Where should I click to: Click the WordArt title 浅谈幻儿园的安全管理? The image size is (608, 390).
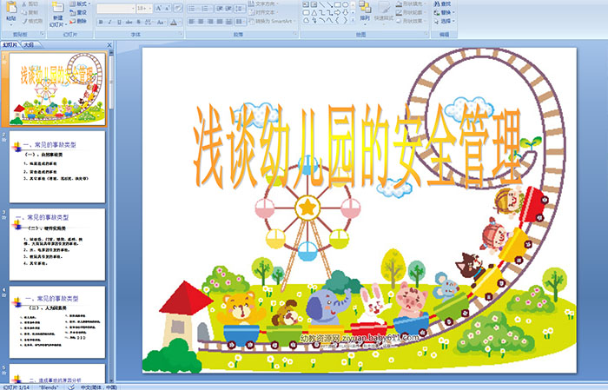click(358, 147)
